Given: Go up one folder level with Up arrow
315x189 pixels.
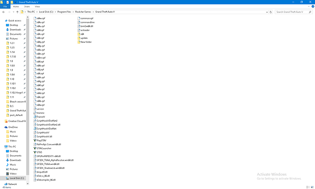Looking at the screenshot, I should 17,12.
